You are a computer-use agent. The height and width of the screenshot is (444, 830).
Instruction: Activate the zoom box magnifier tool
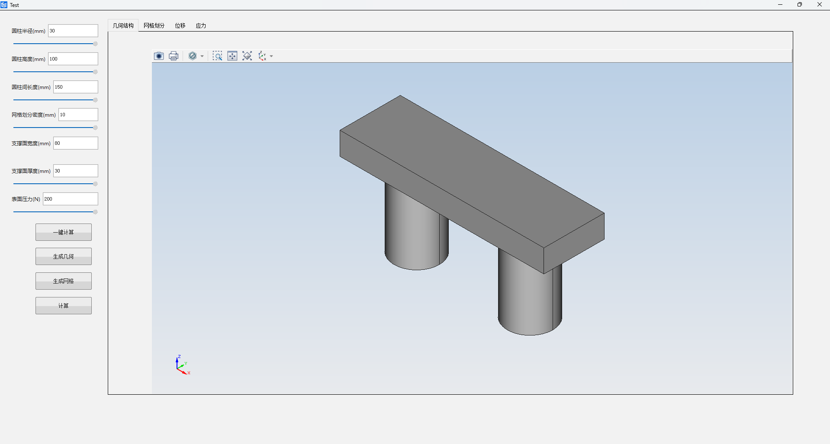217,56
